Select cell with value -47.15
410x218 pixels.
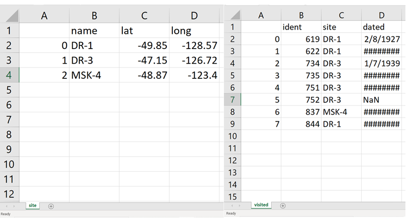click(x=145, y=60)
